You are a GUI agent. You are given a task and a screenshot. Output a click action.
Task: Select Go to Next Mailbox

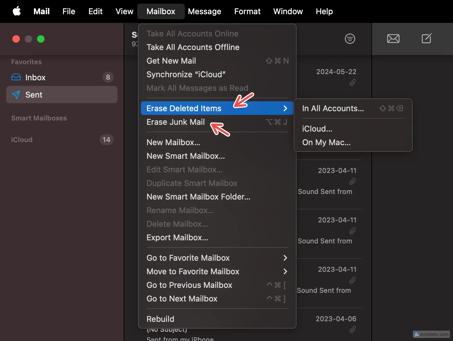217,299
